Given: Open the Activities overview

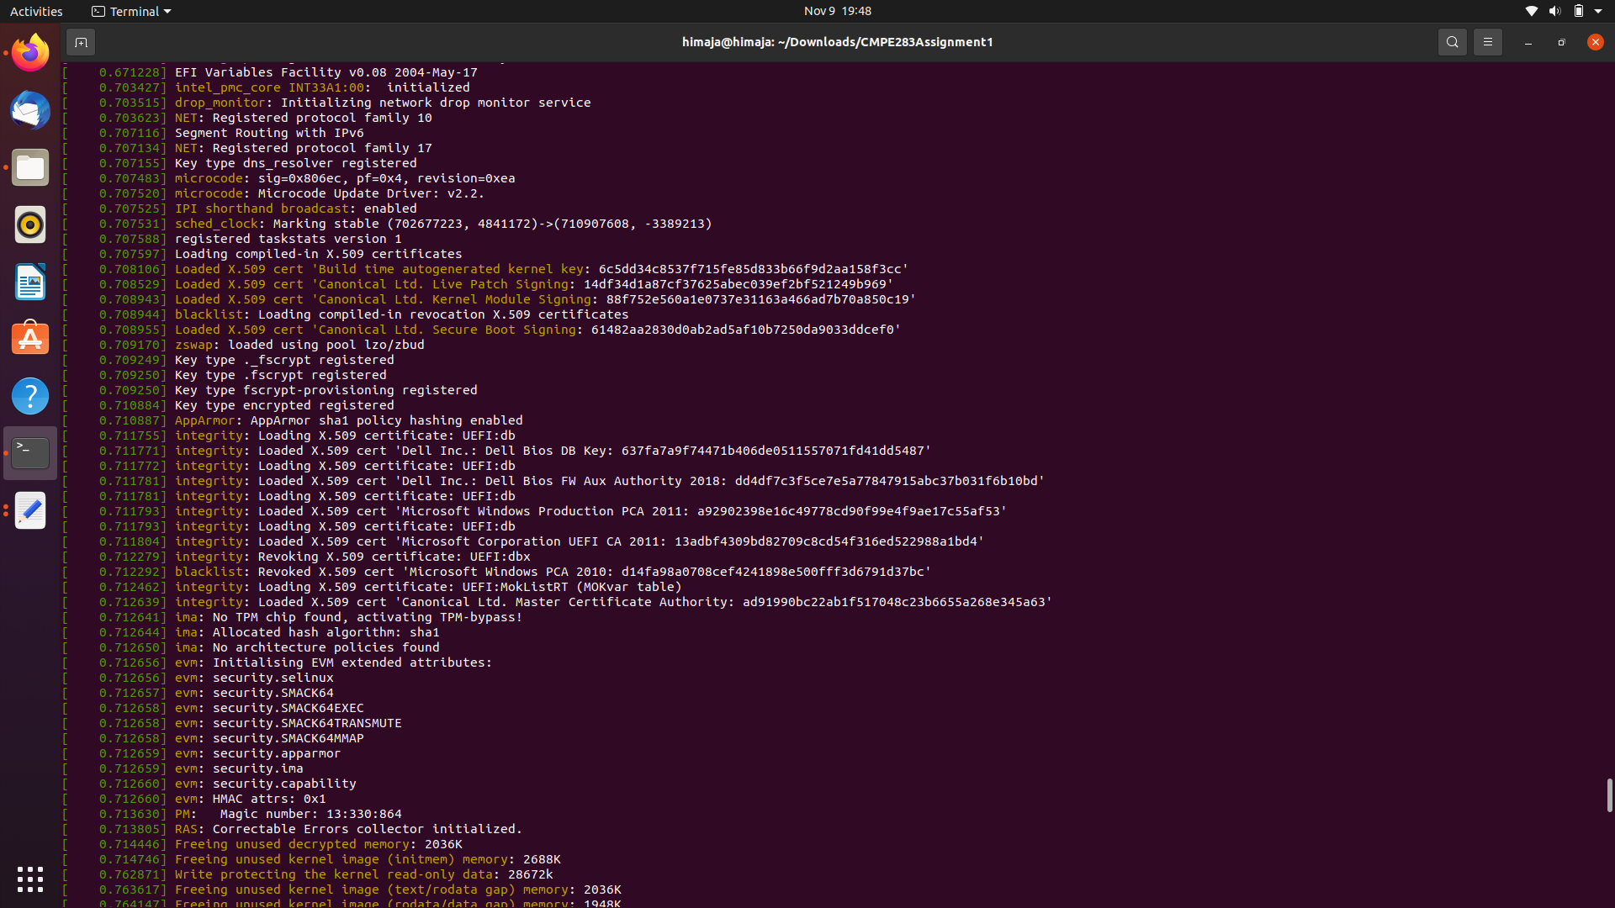Looking at the screenshot, I should point(36,11).
